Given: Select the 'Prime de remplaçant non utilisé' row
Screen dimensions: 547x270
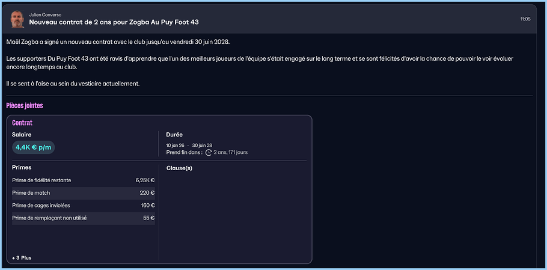Looking at the screenshot, I should 83,218.
